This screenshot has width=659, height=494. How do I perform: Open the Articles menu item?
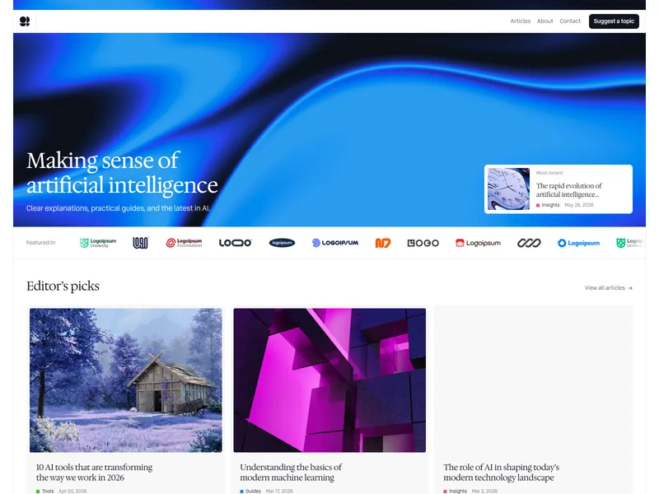click(x=521, y=21)
